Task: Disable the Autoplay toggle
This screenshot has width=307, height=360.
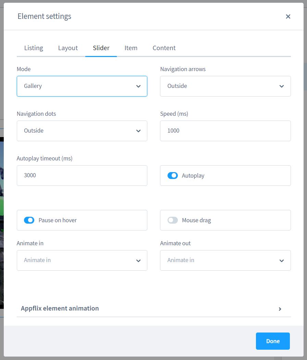Action: point(173,176)
